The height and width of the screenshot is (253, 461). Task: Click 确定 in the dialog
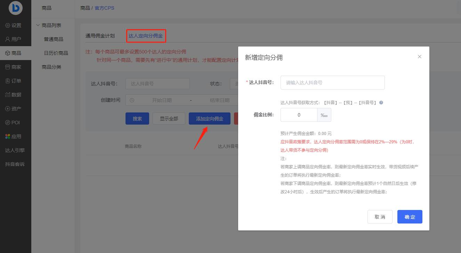pos(410,217)
